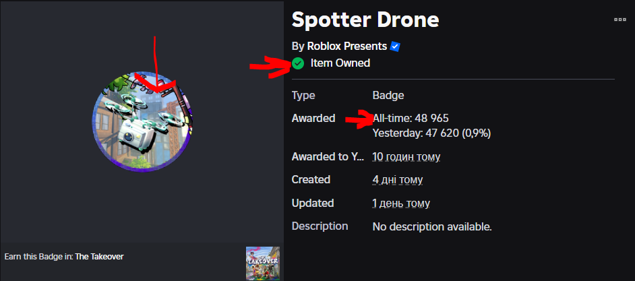Image resolution: width=635 pixels, height=281 pixels.
Task: Select the All-time 48 965 awarded count
Action: (x=411, y=119)
